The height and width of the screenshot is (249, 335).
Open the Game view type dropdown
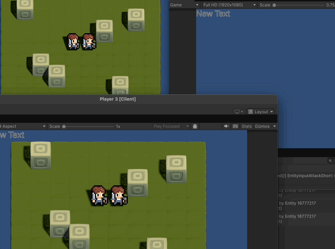pos(184,5)
